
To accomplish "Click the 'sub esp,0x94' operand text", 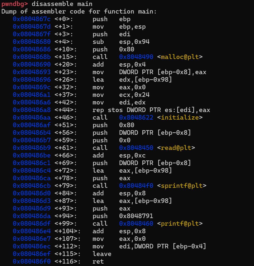I will click(134, 42).
